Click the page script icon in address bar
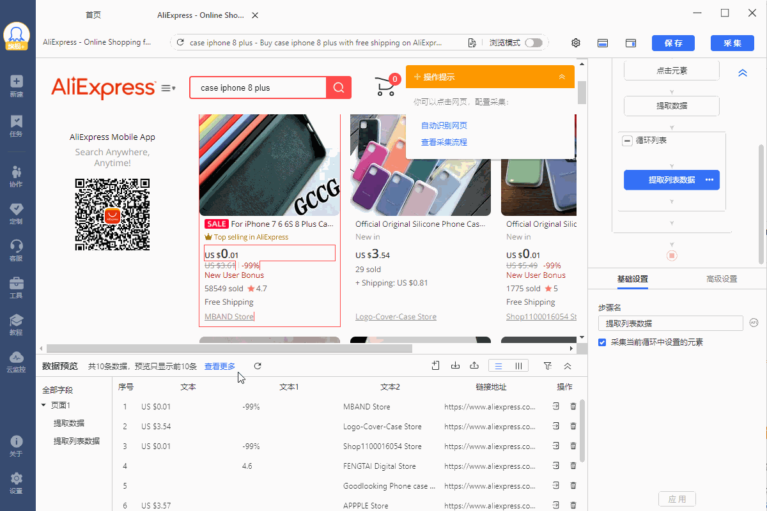The width and height of the screenshot is (767, 511). click(x=472, y=43)
